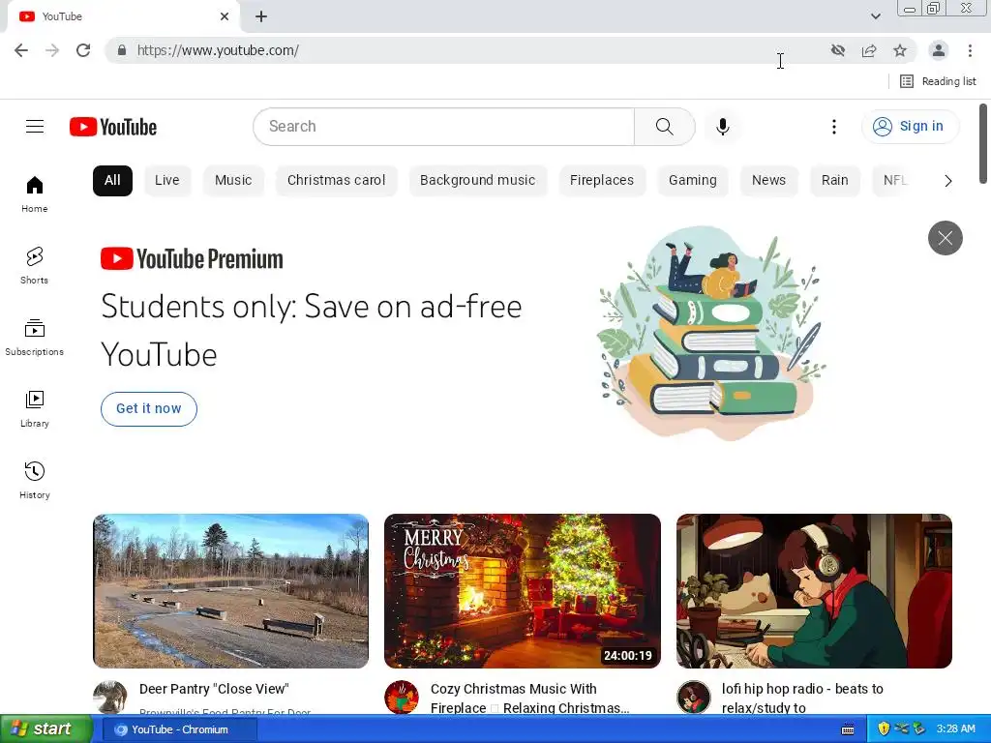
Task: Open Chromium three-dot menu
Action: click(970, 50)
